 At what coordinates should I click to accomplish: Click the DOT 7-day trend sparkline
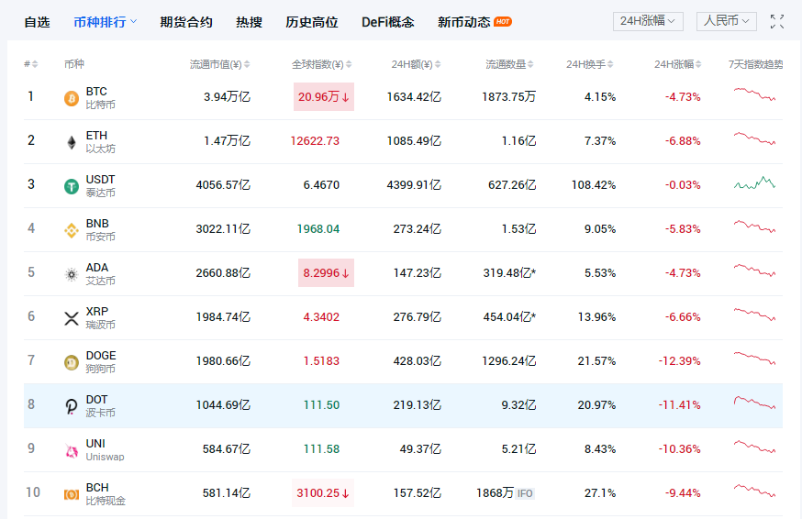pos(754,402)
